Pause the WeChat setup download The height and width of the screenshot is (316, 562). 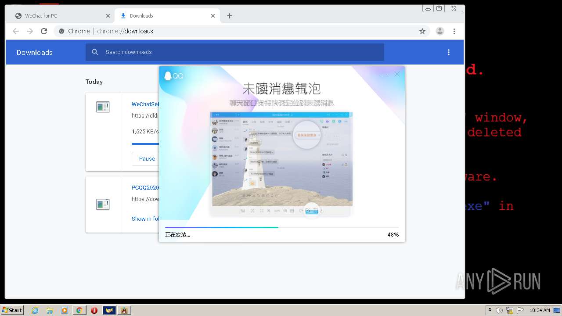(x=147, y=159)
